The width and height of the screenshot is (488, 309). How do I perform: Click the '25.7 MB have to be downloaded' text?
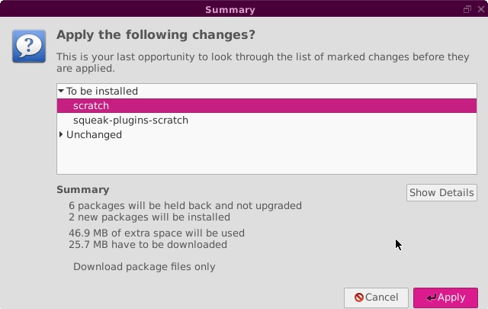click(x=148, y=245)
